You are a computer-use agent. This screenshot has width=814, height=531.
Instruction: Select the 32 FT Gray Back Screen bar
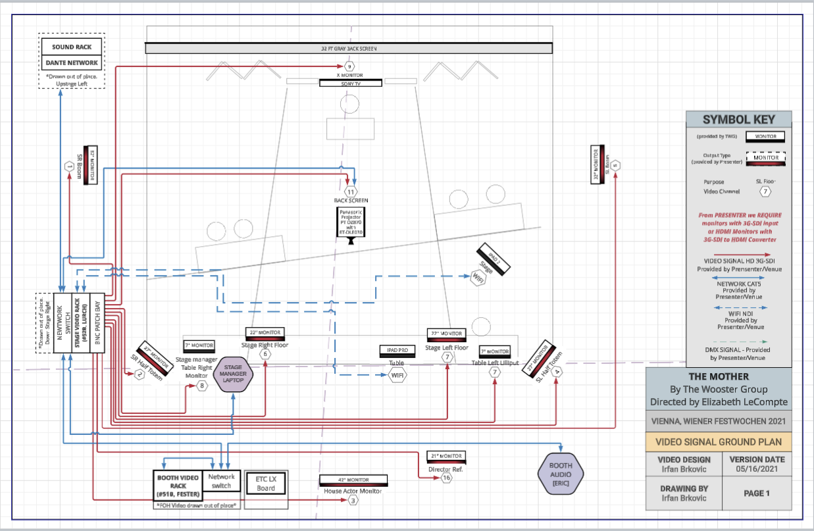pyautogui.click(x=349, y=49)
